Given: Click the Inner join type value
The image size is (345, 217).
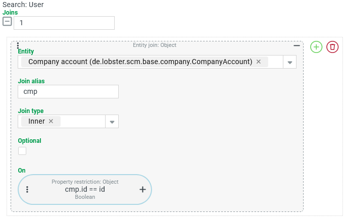Looking at the screenshot, I should coord(36,121).
